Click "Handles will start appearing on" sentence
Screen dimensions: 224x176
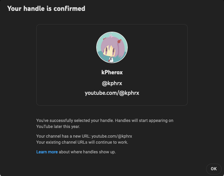click(144, 121)
